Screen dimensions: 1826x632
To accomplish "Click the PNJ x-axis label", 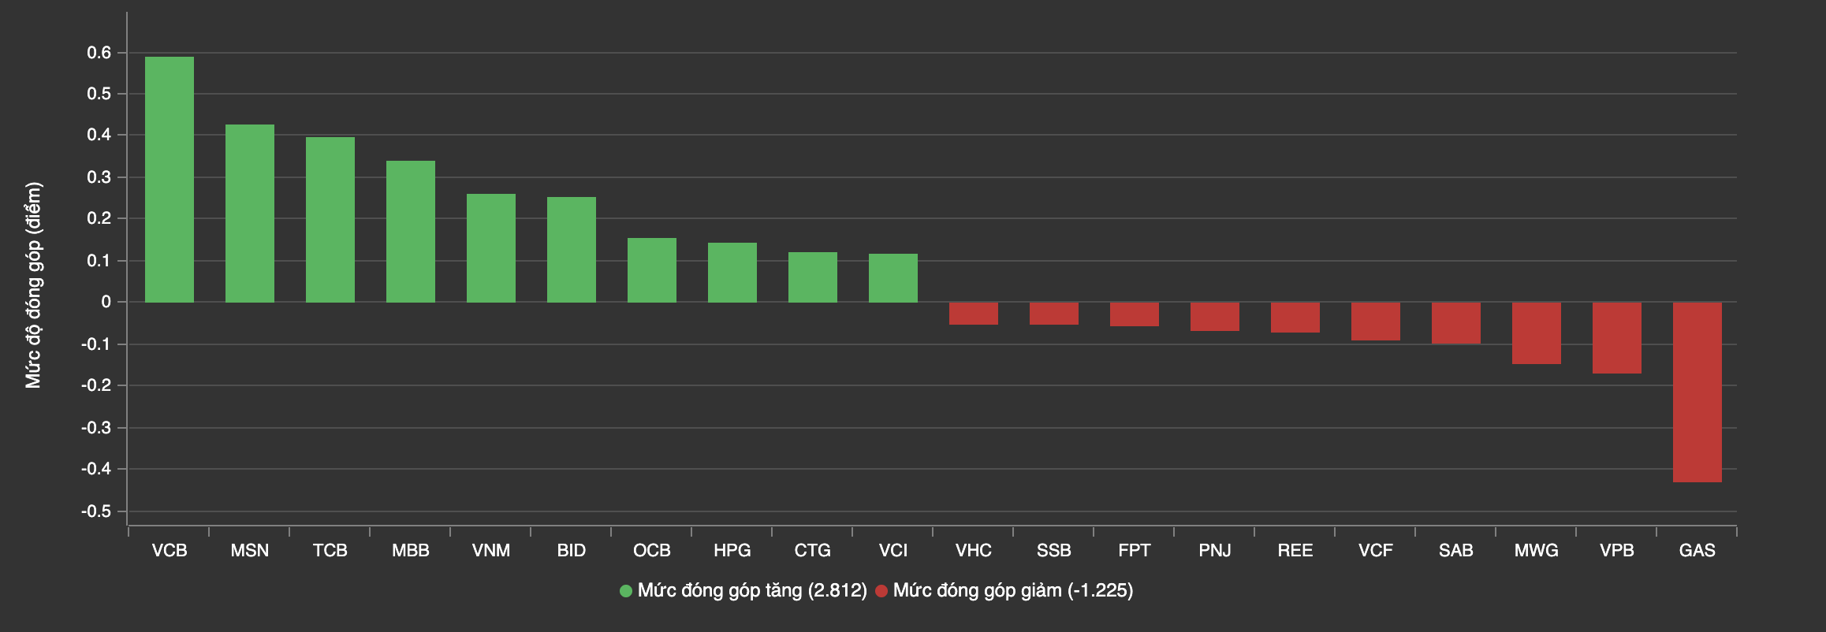I will (x=1215, y=551).
